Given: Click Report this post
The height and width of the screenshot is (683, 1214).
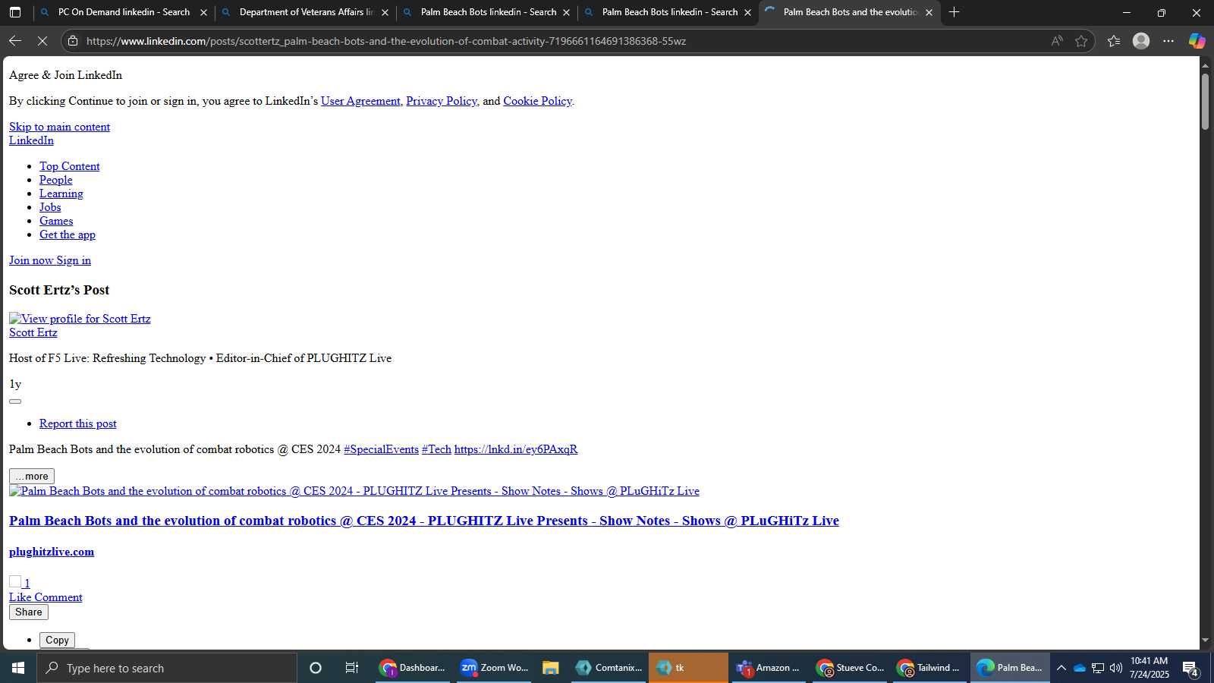Looking at the screenshot, I should 78,423.
